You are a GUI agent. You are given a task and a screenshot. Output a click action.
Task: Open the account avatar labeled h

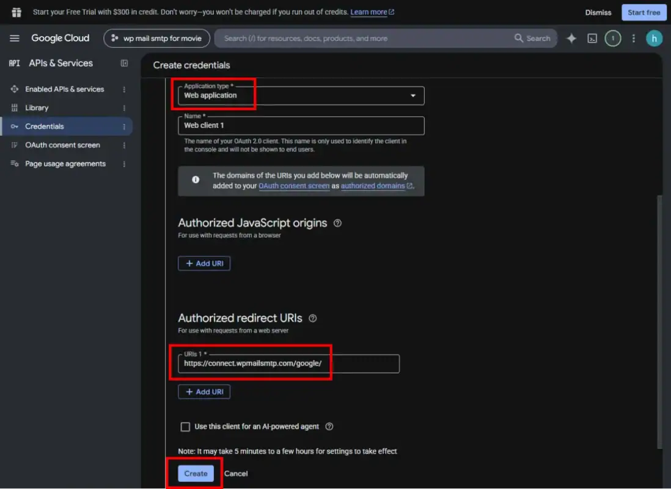click(x=653, y=39)
